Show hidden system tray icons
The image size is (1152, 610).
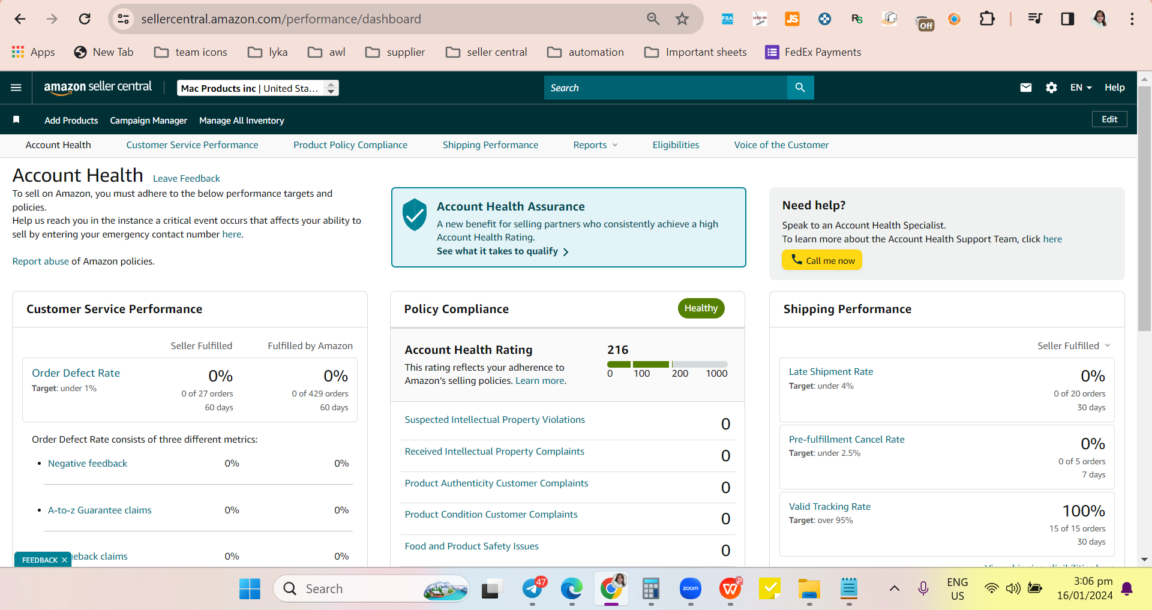[894, 588]
